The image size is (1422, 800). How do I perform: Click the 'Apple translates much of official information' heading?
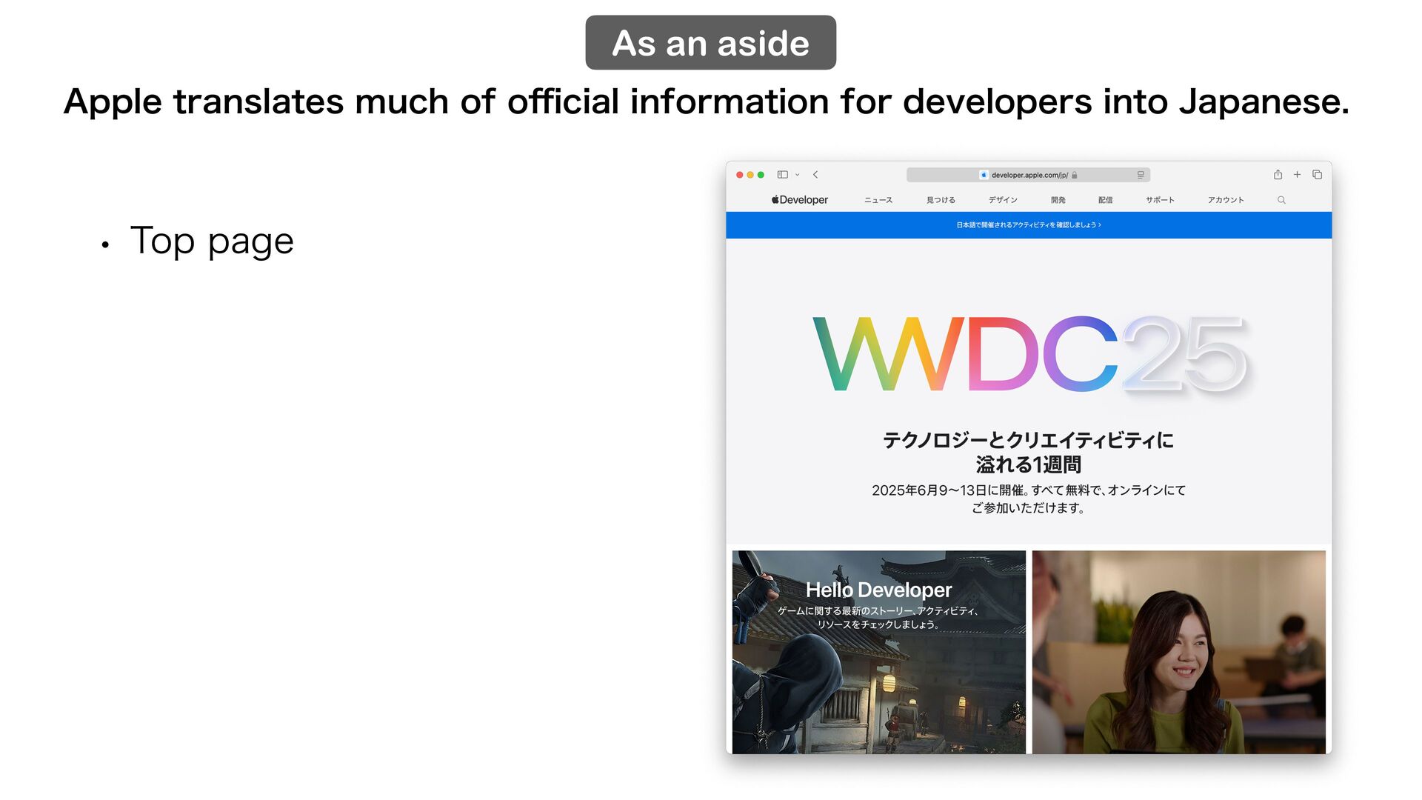707,101
